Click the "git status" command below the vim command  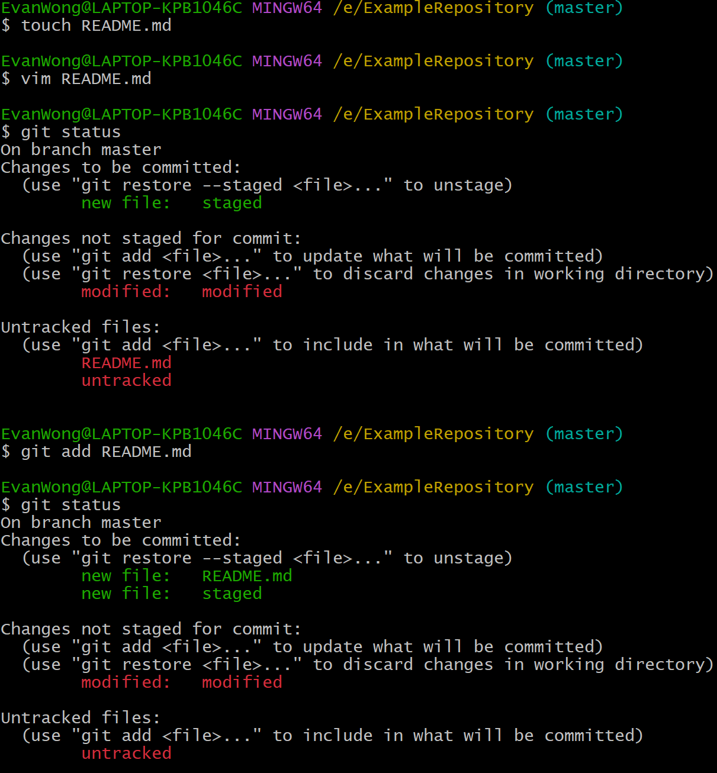[70, 133]
